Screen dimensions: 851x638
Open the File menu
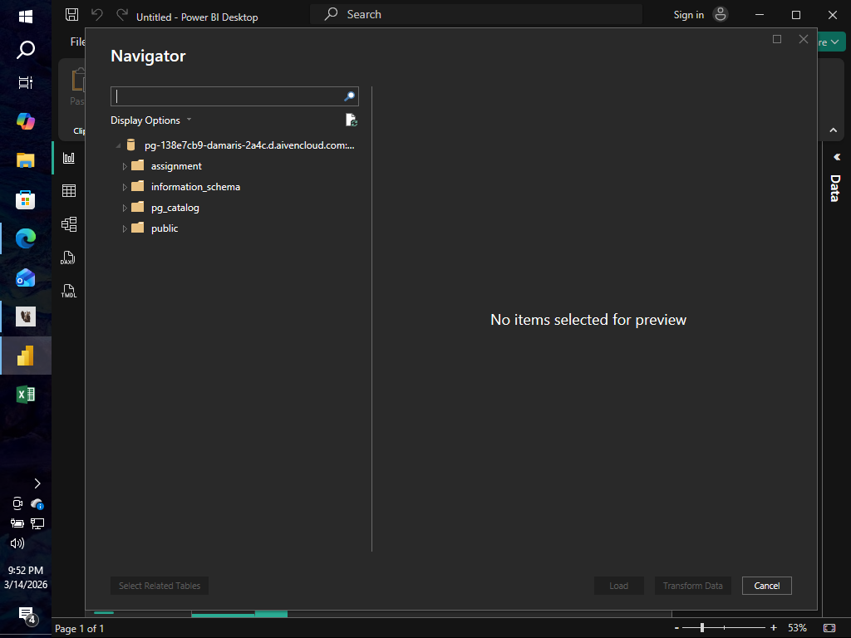(77, 42)
